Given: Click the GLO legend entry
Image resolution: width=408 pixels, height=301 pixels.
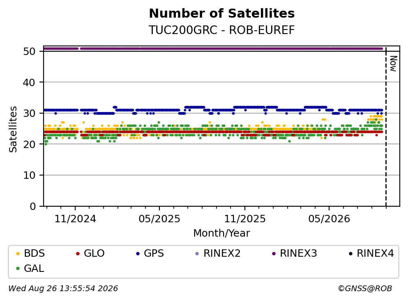Looking at the screenshot, I should (x=90, y=253).
